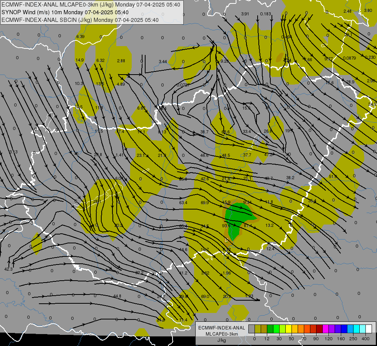Viewport: 377px width, 346px height.
Task: Click the map value '14.9'
Action: (x=80, y=60)
